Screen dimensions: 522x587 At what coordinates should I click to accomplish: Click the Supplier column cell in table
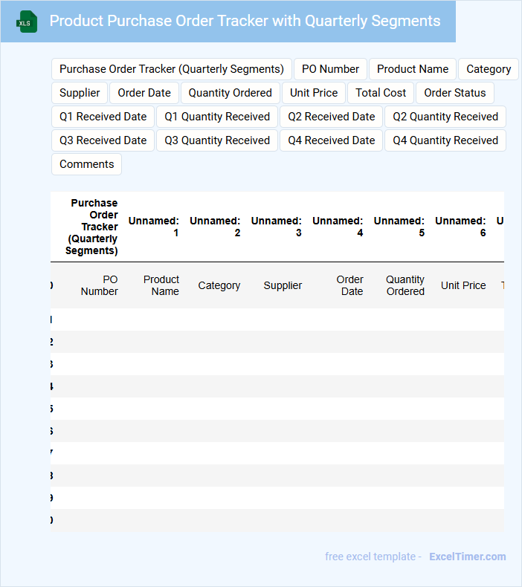pyautogui.click(x=283, y=285)
